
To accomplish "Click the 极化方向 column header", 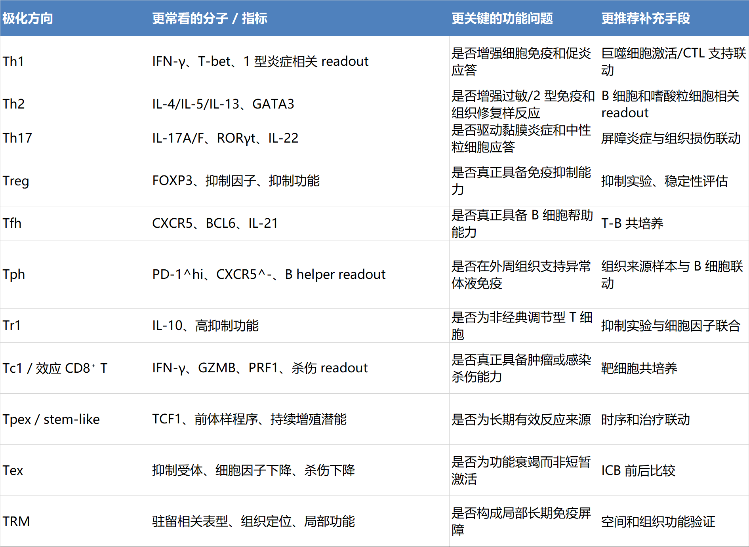I will pos(28,18).
